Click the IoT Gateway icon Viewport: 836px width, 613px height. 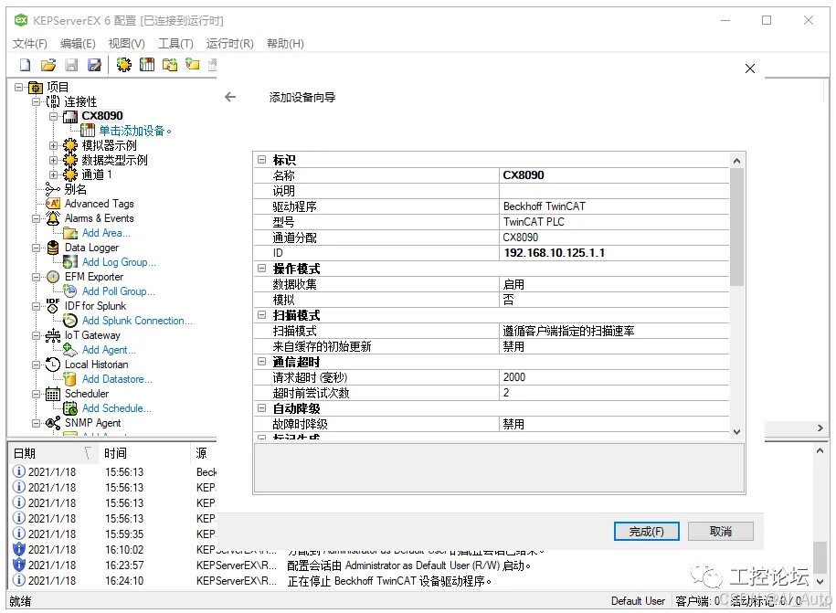[x=53, y=335]
